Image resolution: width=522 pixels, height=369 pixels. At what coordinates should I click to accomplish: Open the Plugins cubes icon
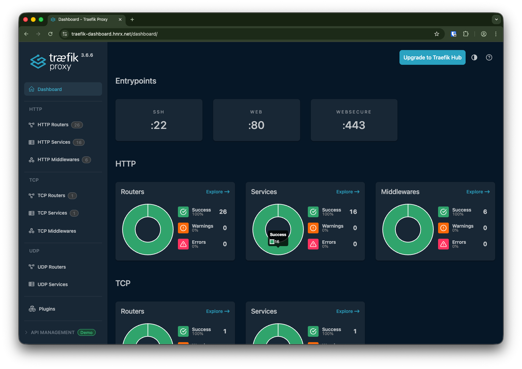(x=32, y=309)
